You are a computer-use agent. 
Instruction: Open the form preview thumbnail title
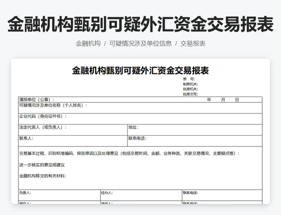(x=140, y=70)
